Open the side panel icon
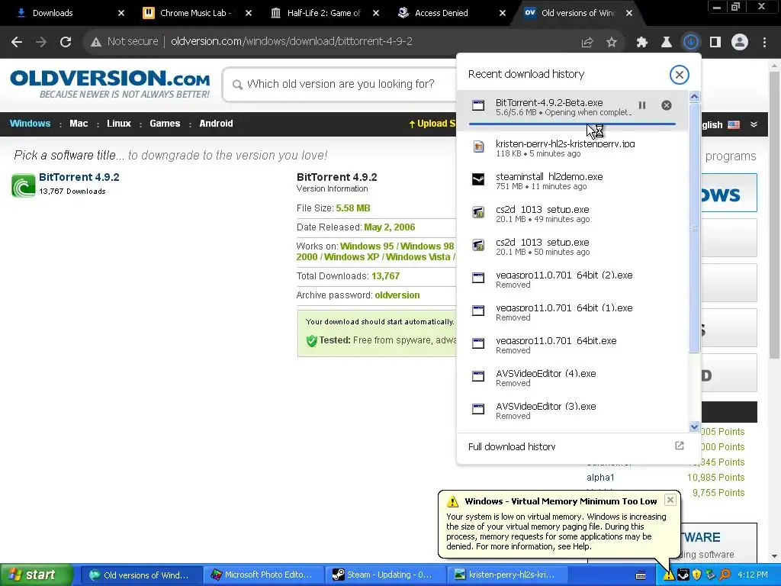The image size is (781, 586). coord(715,43)
